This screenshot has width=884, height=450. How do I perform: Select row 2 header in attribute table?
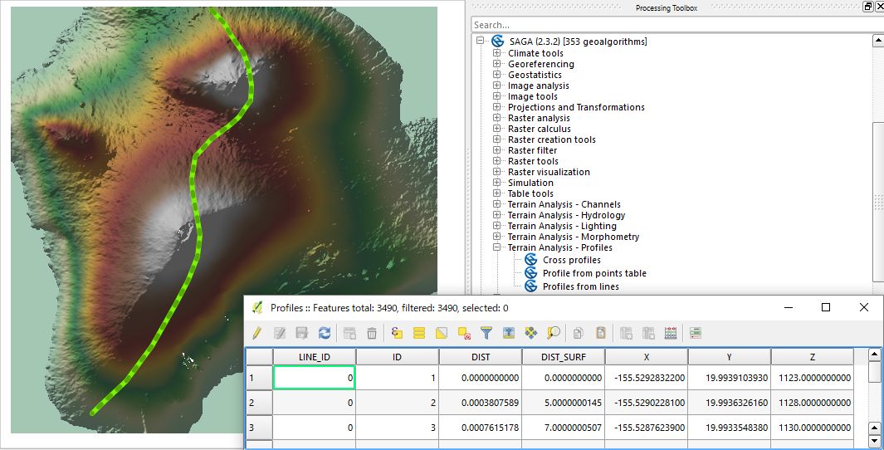pos(259,403)
